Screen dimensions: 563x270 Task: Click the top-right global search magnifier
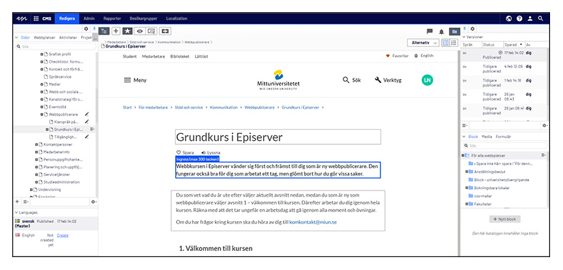[x=541, y=18]
